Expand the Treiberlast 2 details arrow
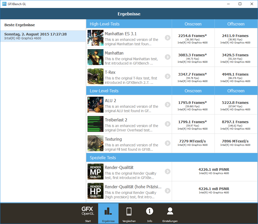The image size is (258, 224). (168, 124)
